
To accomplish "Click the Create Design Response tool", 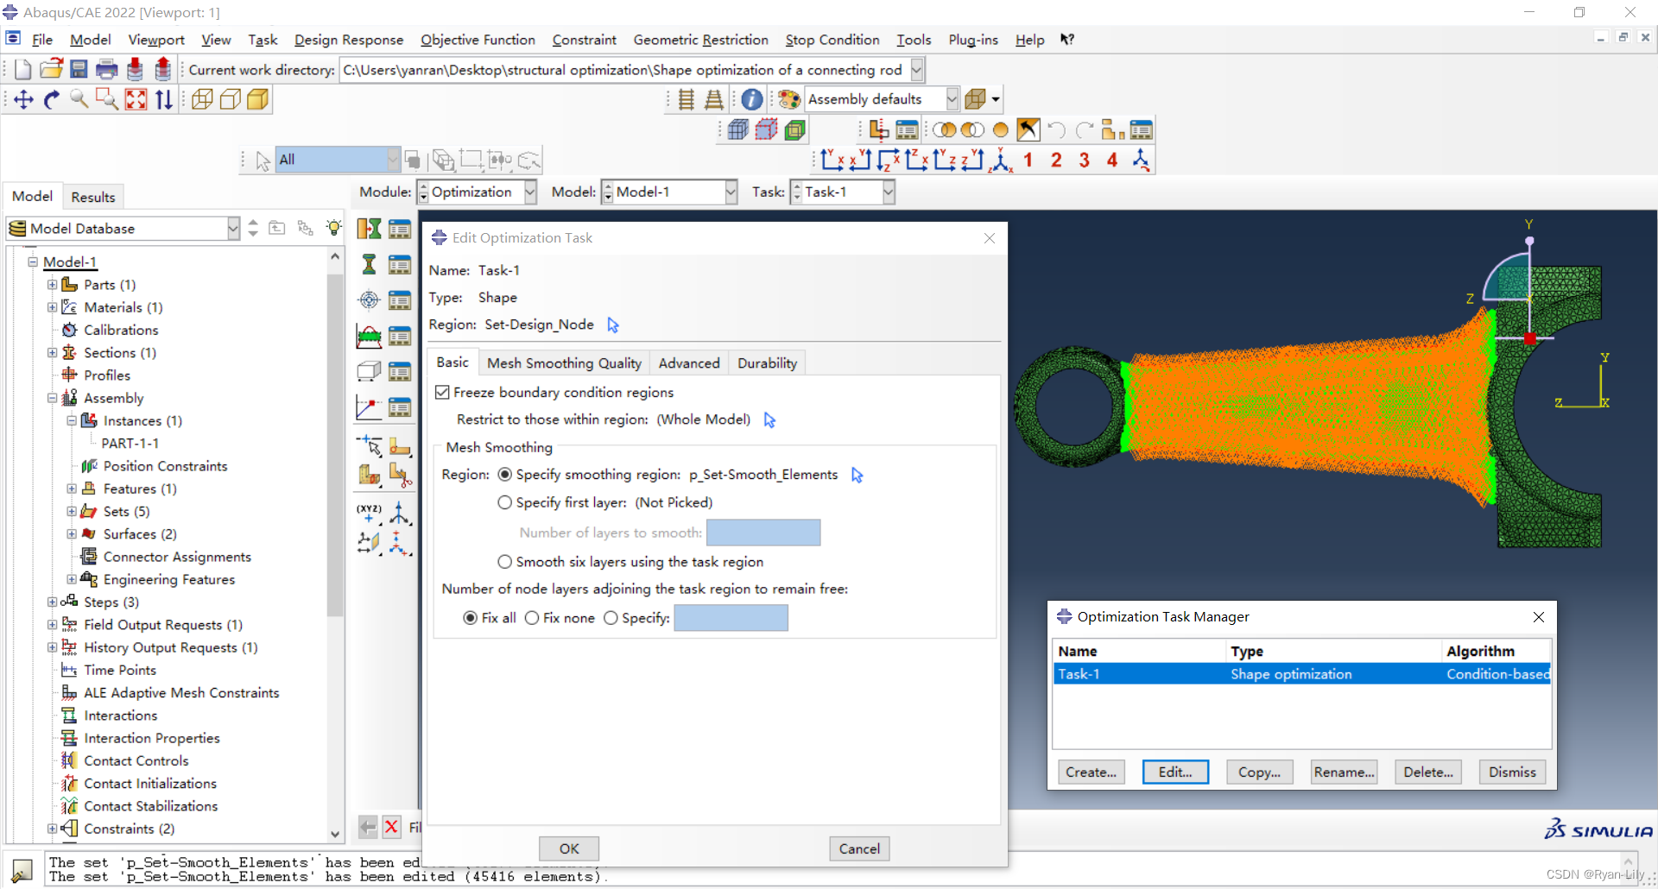I will point(369,264).
